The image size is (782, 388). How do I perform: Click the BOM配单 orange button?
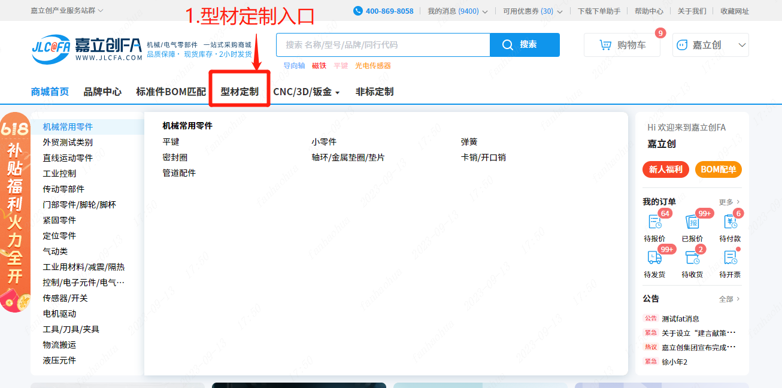[718, 169]
